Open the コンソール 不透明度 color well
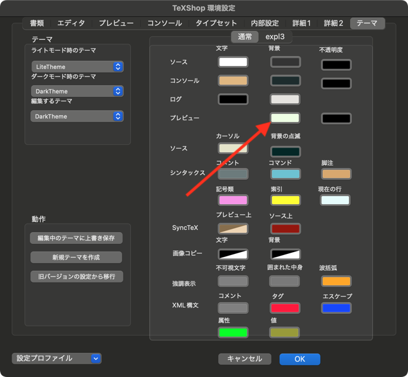Image resolution: width=408 pixels, height=377 pixels. click(336, 83)
